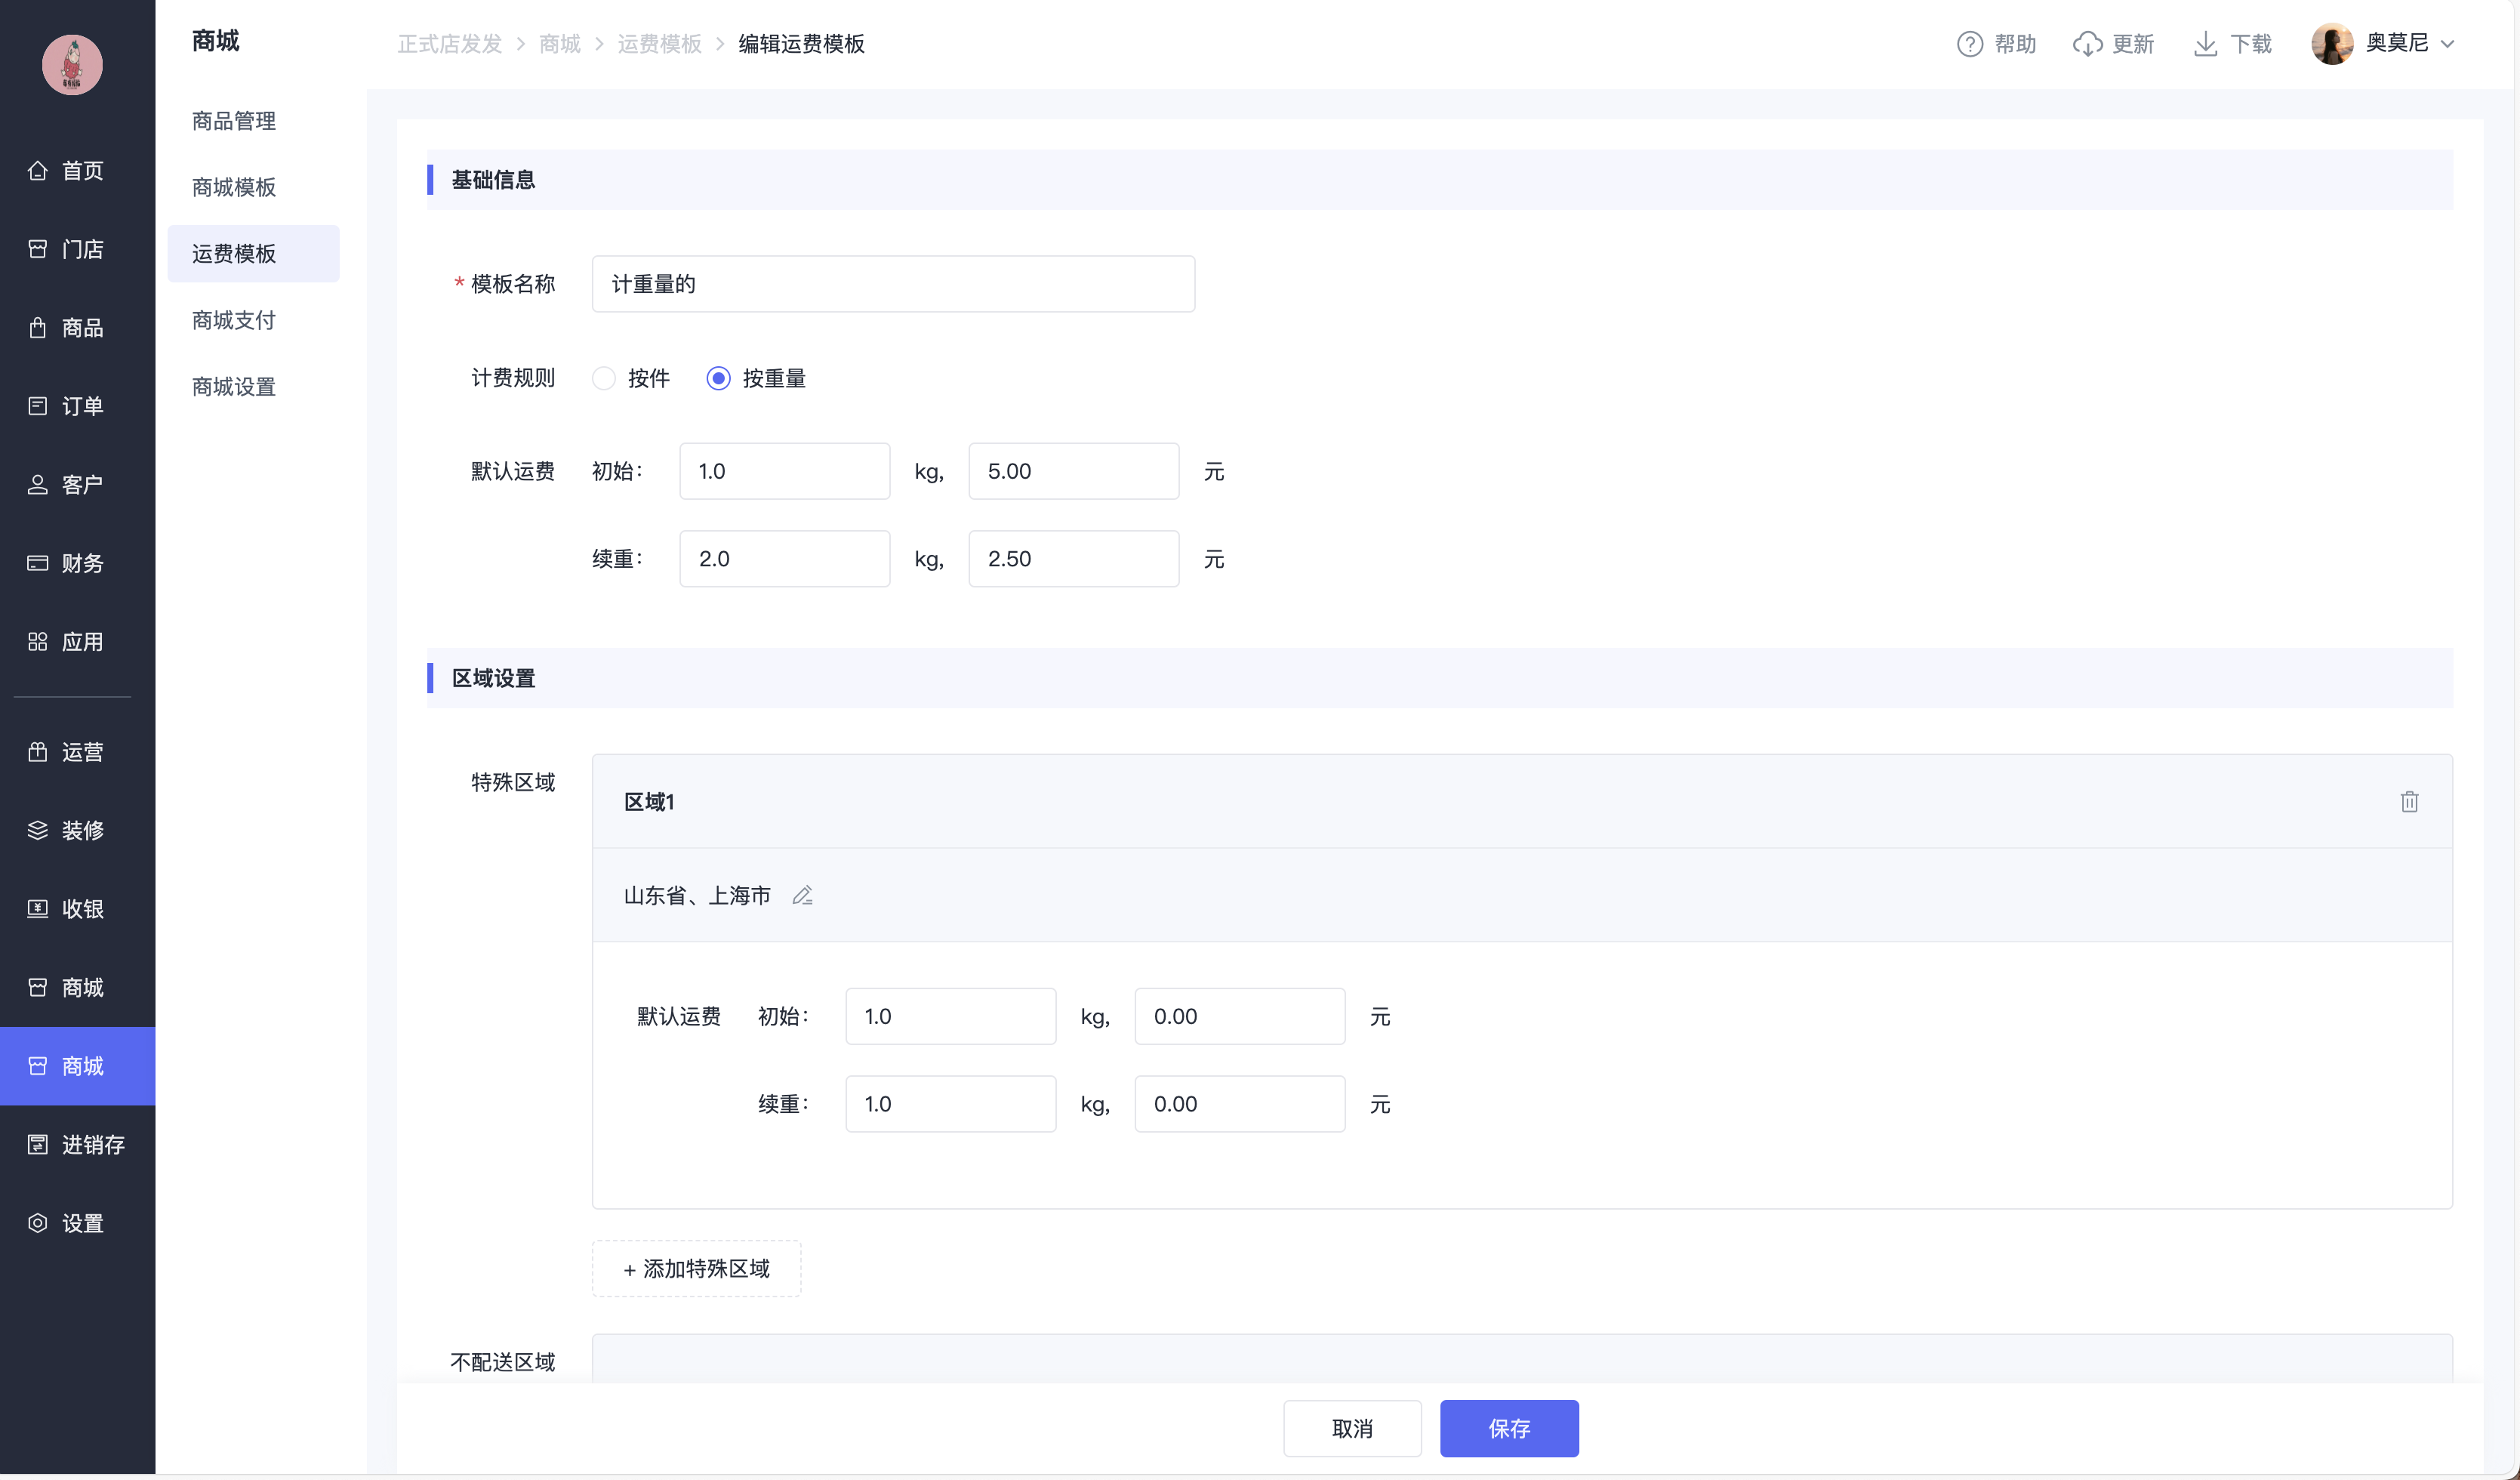Open the 财务 finance icon
The height and width of the screenshot is (1480, 2520).
(38, 563)
